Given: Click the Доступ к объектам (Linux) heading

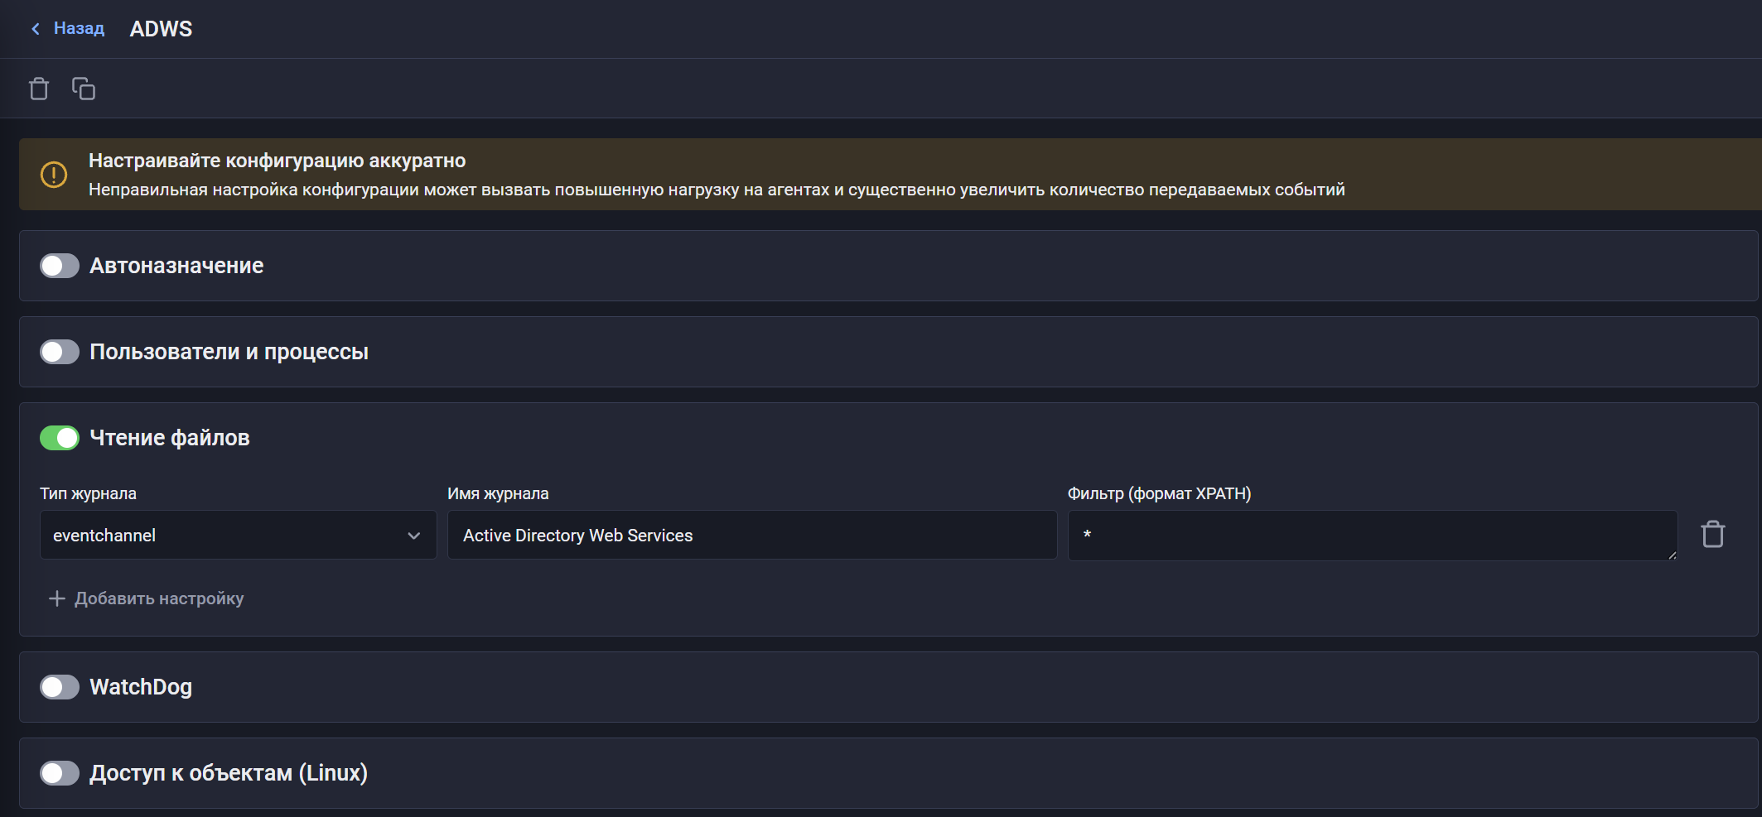Looking at the screenshot, I should [229, 773].
